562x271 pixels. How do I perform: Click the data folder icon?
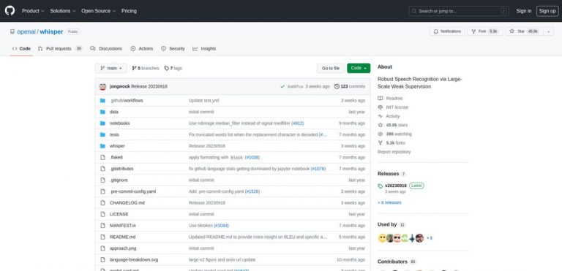coord(103,112)
